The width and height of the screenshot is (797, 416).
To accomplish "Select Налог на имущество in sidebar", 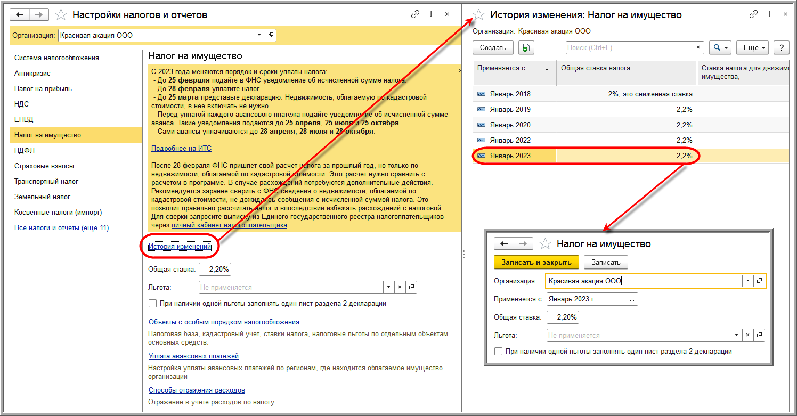I will click(76, 135).
